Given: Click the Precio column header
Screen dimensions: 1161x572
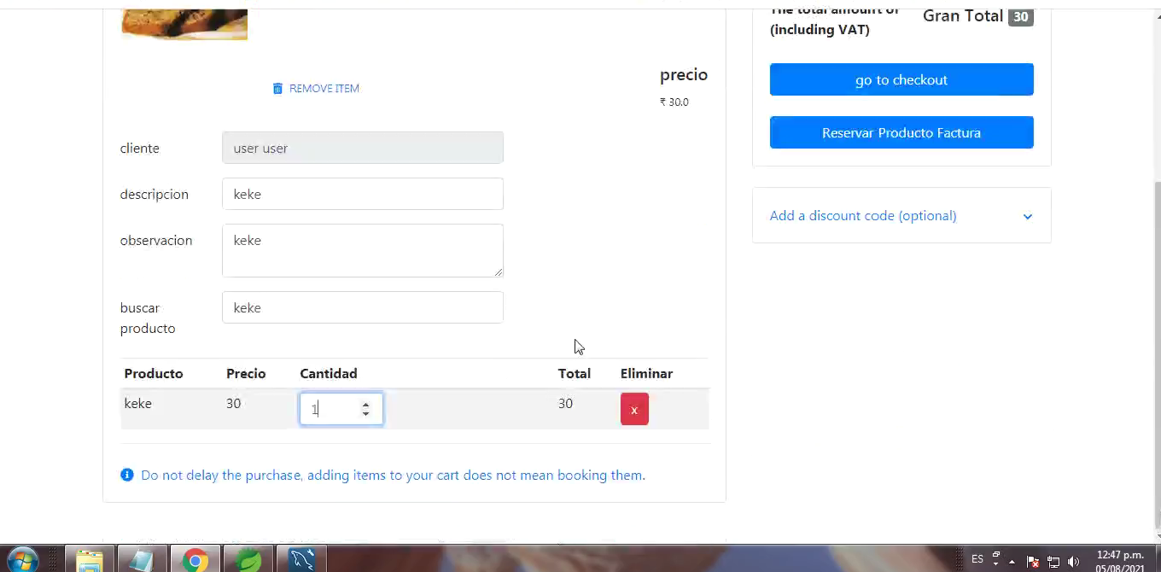Looking at the screenshot, I should coord(246,374).
